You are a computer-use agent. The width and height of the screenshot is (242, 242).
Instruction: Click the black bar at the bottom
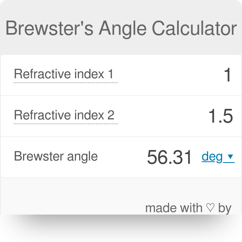point(121,228)
